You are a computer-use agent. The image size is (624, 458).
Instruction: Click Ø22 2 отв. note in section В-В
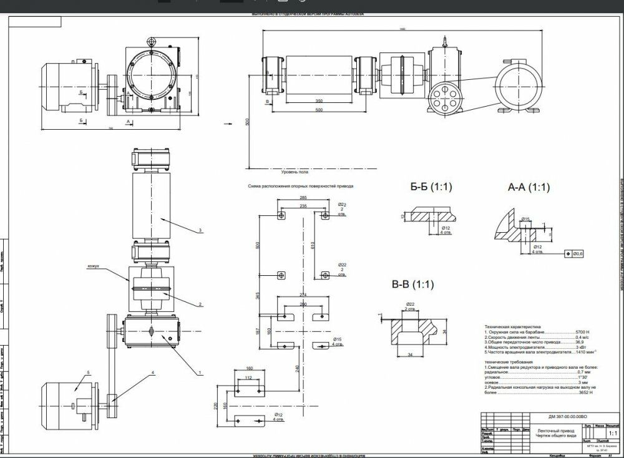pos(411,306)
